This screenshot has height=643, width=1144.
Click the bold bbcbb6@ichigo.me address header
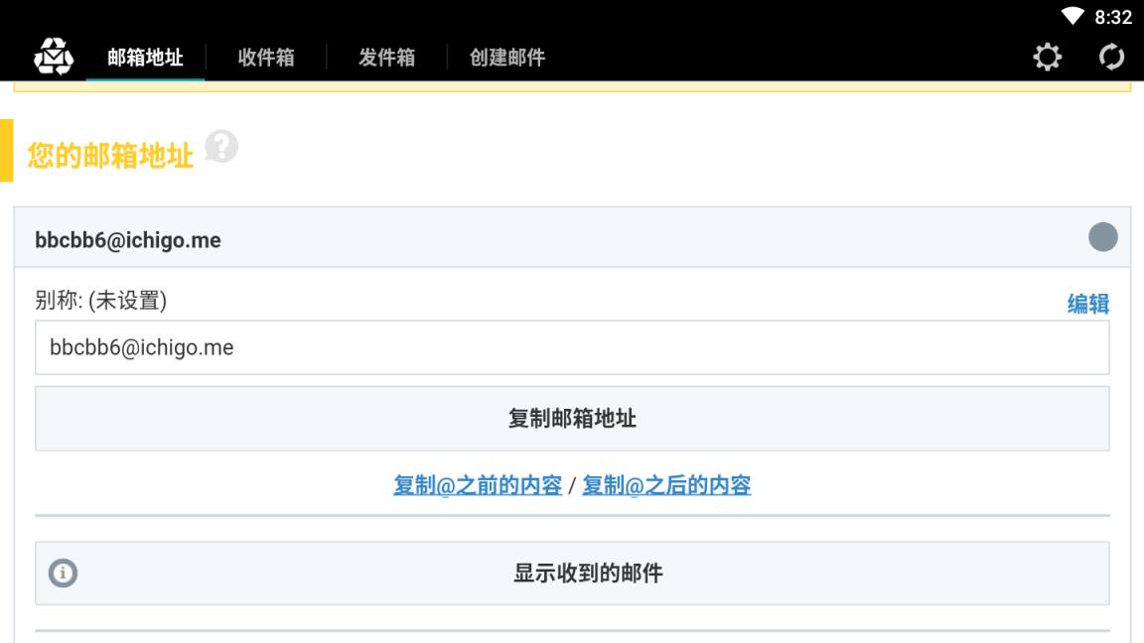point(128,240)
